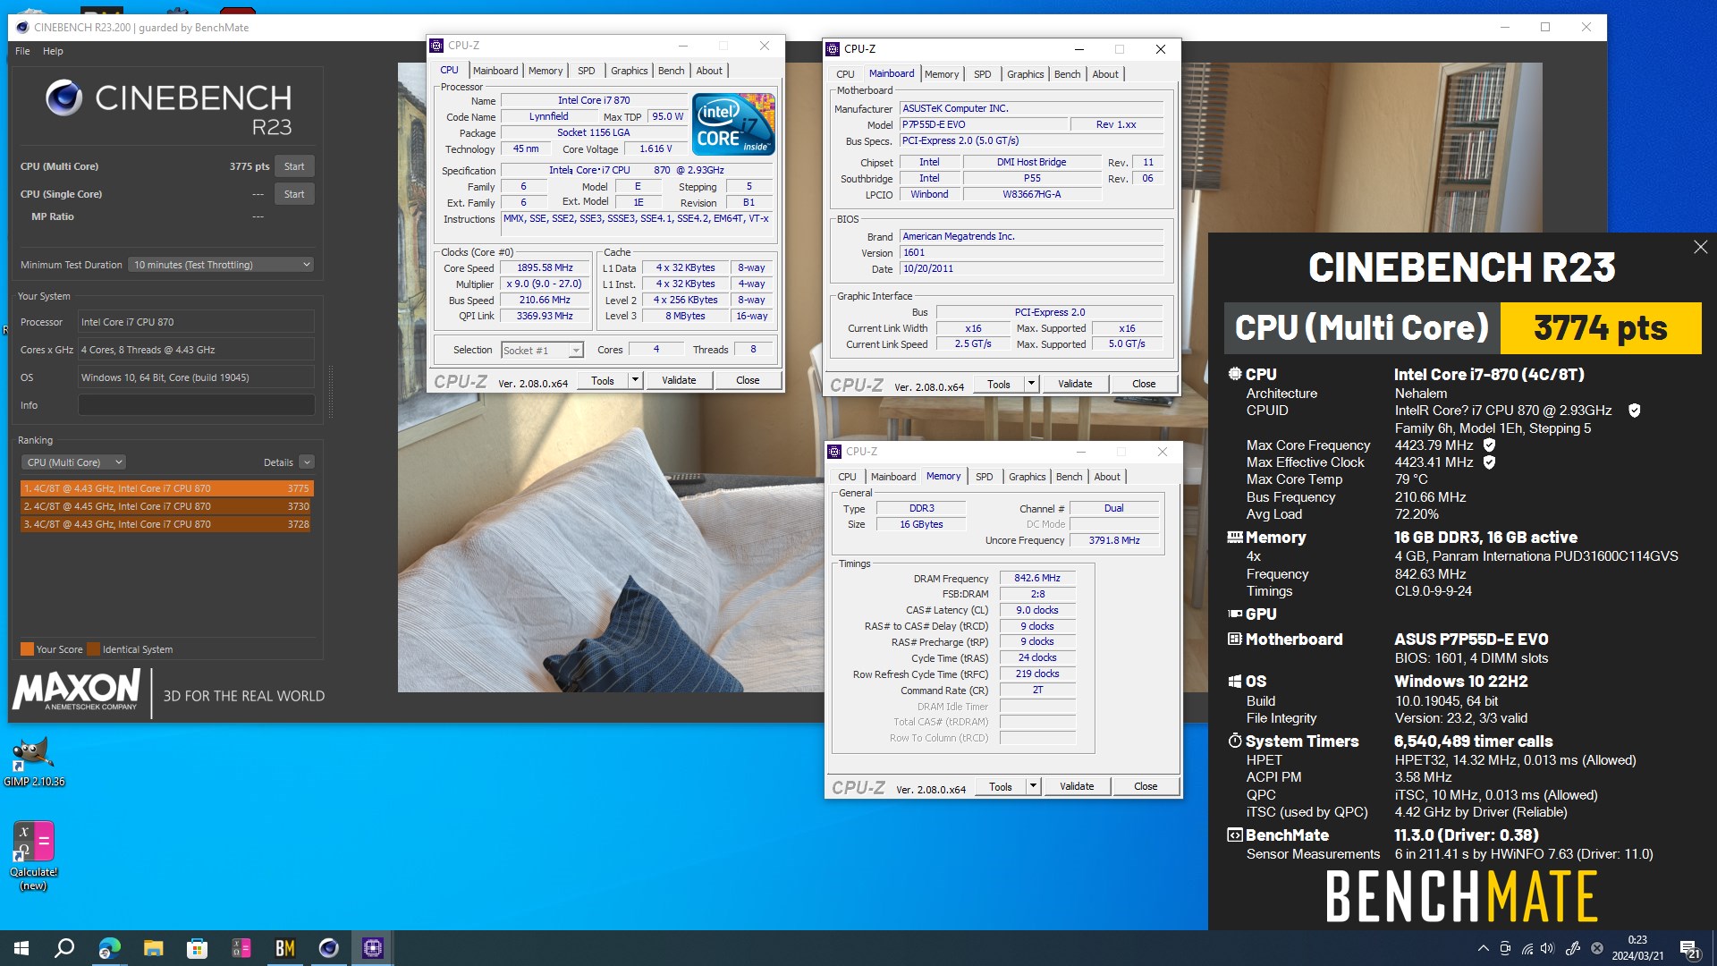1717x966 pixels.
Task: Click Validate in the CPU-Z CPU window
Action: (679, 380)
